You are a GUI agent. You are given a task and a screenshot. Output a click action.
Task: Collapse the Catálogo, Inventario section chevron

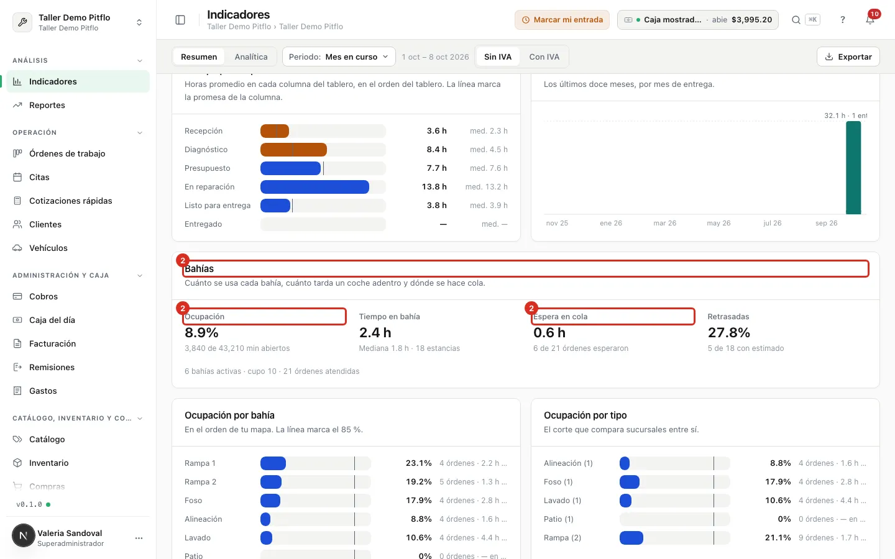[139, 418]
